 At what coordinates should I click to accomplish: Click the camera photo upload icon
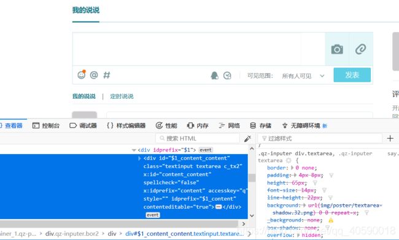[x=337, y=49]
